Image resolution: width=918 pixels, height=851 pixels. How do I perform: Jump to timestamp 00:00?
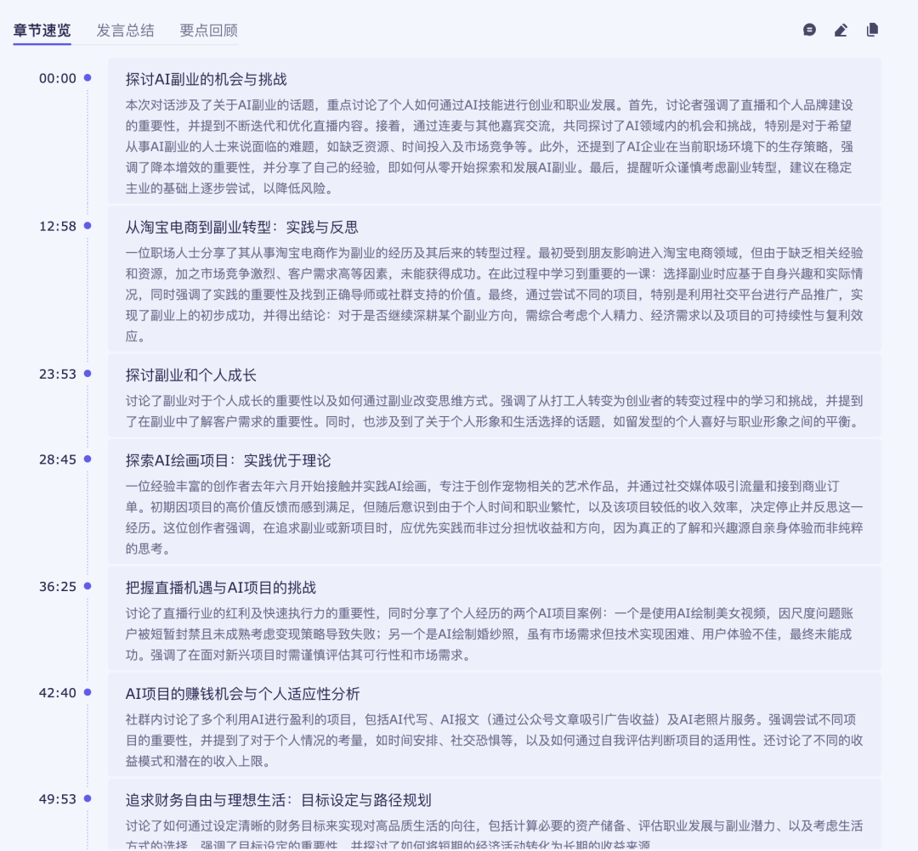click(58, 78)
